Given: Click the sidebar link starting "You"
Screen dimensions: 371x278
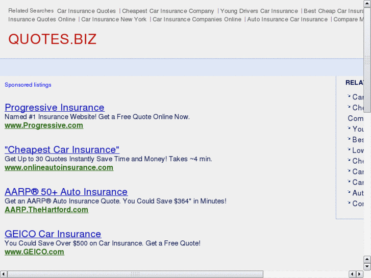Looking at the screenshot, I should click(358, 129).
